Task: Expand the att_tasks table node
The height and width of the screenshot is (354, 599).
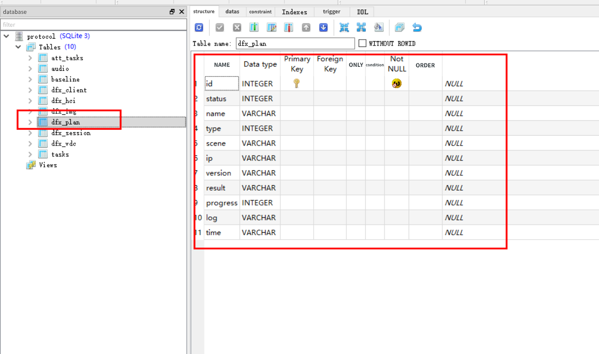Action: click(x=30, y=58)
